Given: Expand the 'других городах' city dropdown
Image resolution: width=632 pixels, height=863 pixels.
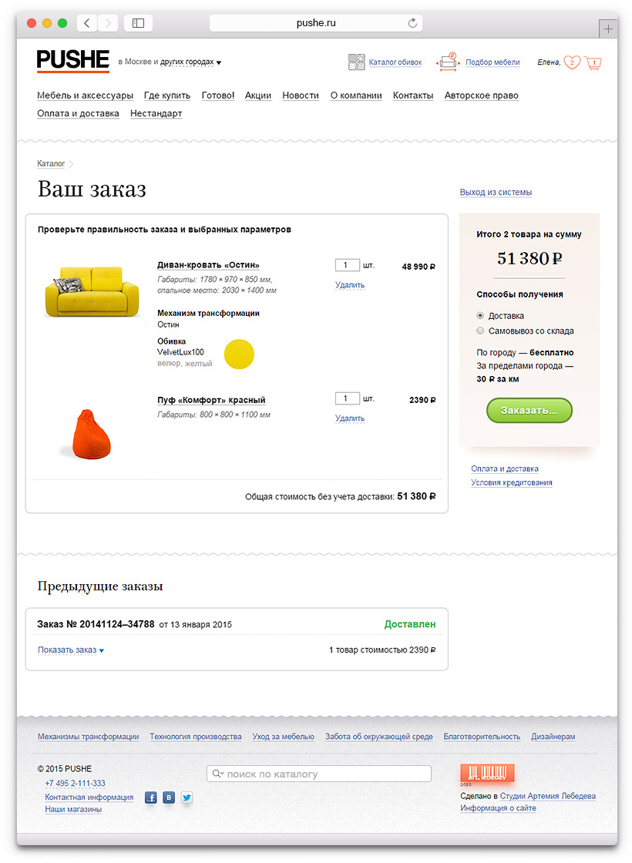Looking at the screenshot, I should click(x=192, y=62).
